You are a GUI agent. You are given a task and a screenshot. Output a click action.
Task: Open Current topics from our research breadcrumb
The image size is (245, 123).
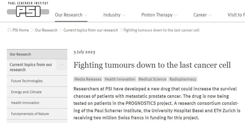(x=91, y=30)
